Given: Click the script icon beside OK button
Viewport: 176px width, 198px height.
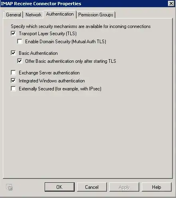Looking at the screenshot, I should (9, 187).
